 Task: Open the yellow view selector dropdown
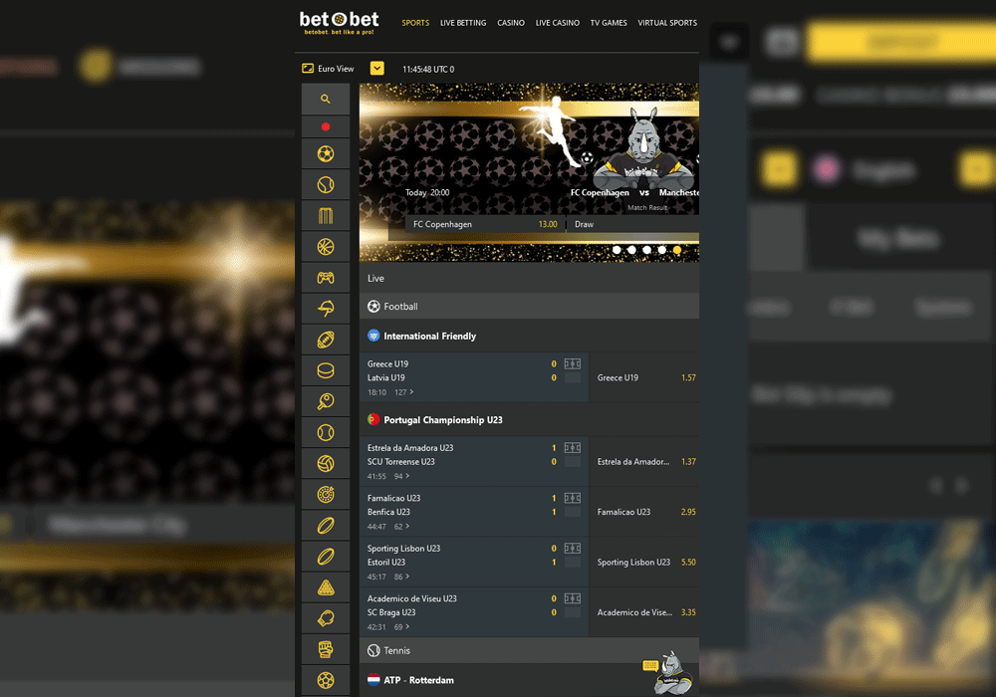point(377,68)
